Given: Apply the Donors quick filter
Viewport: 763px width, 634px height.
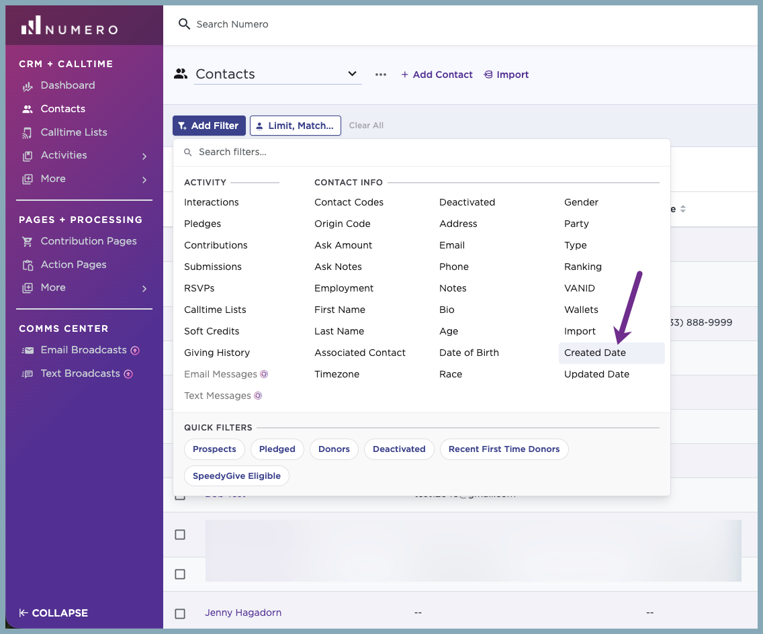Looking at the screenshot, I should pos(334,449).
